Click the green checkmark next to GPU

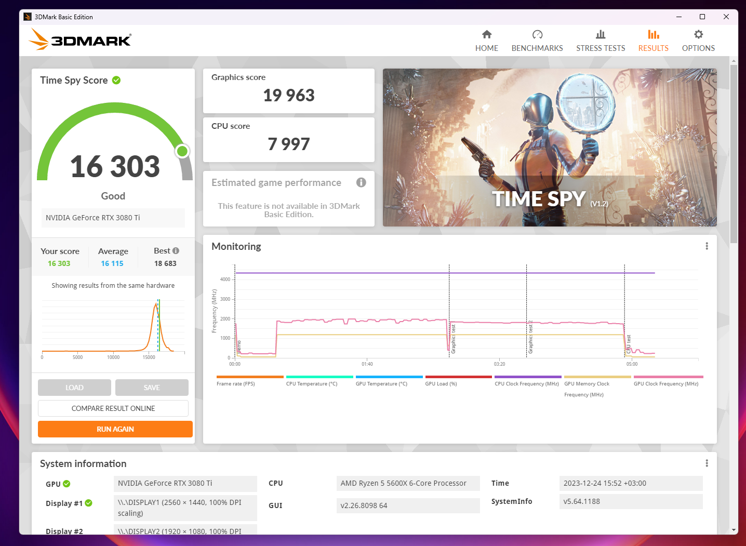pos(66,484)
